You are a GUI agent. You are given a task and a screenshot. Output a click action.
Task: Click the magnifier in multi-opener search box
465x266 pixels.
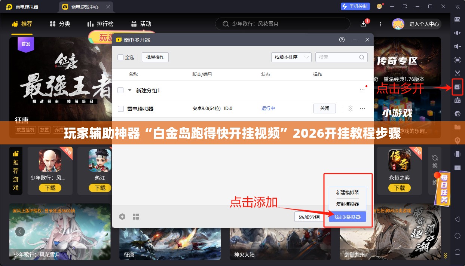(362, 57)
